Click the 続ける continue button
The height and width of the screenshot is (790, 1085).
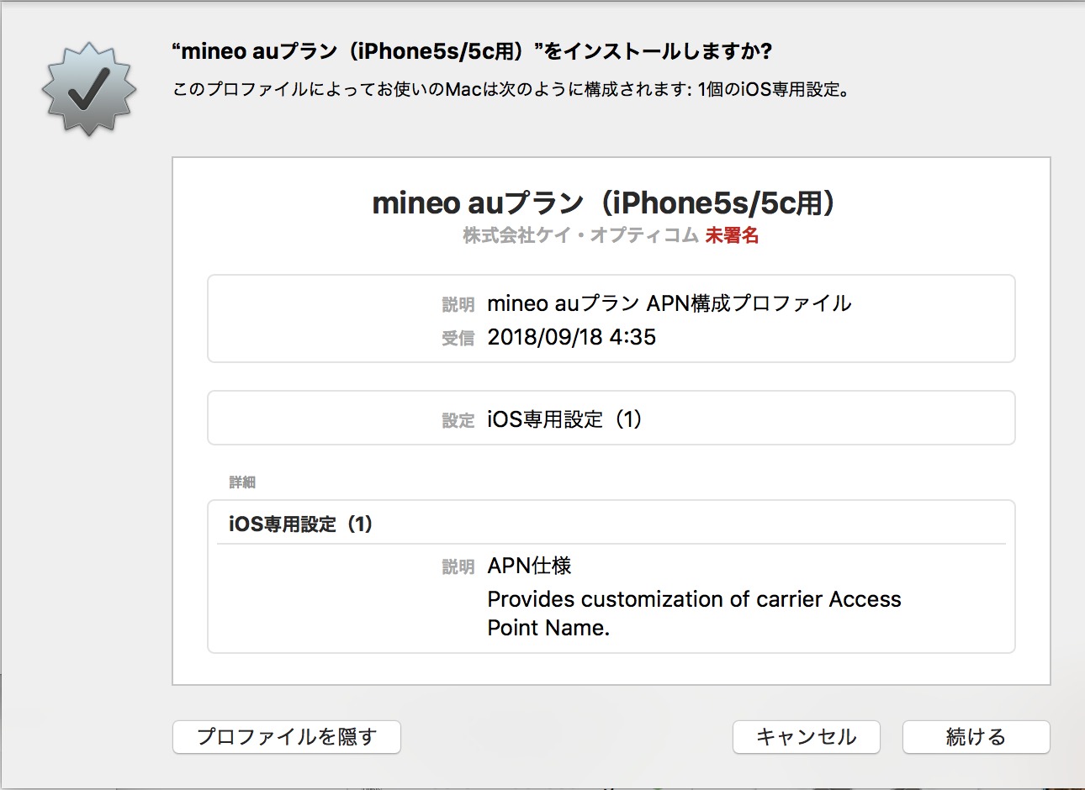(x=976, y=737)
